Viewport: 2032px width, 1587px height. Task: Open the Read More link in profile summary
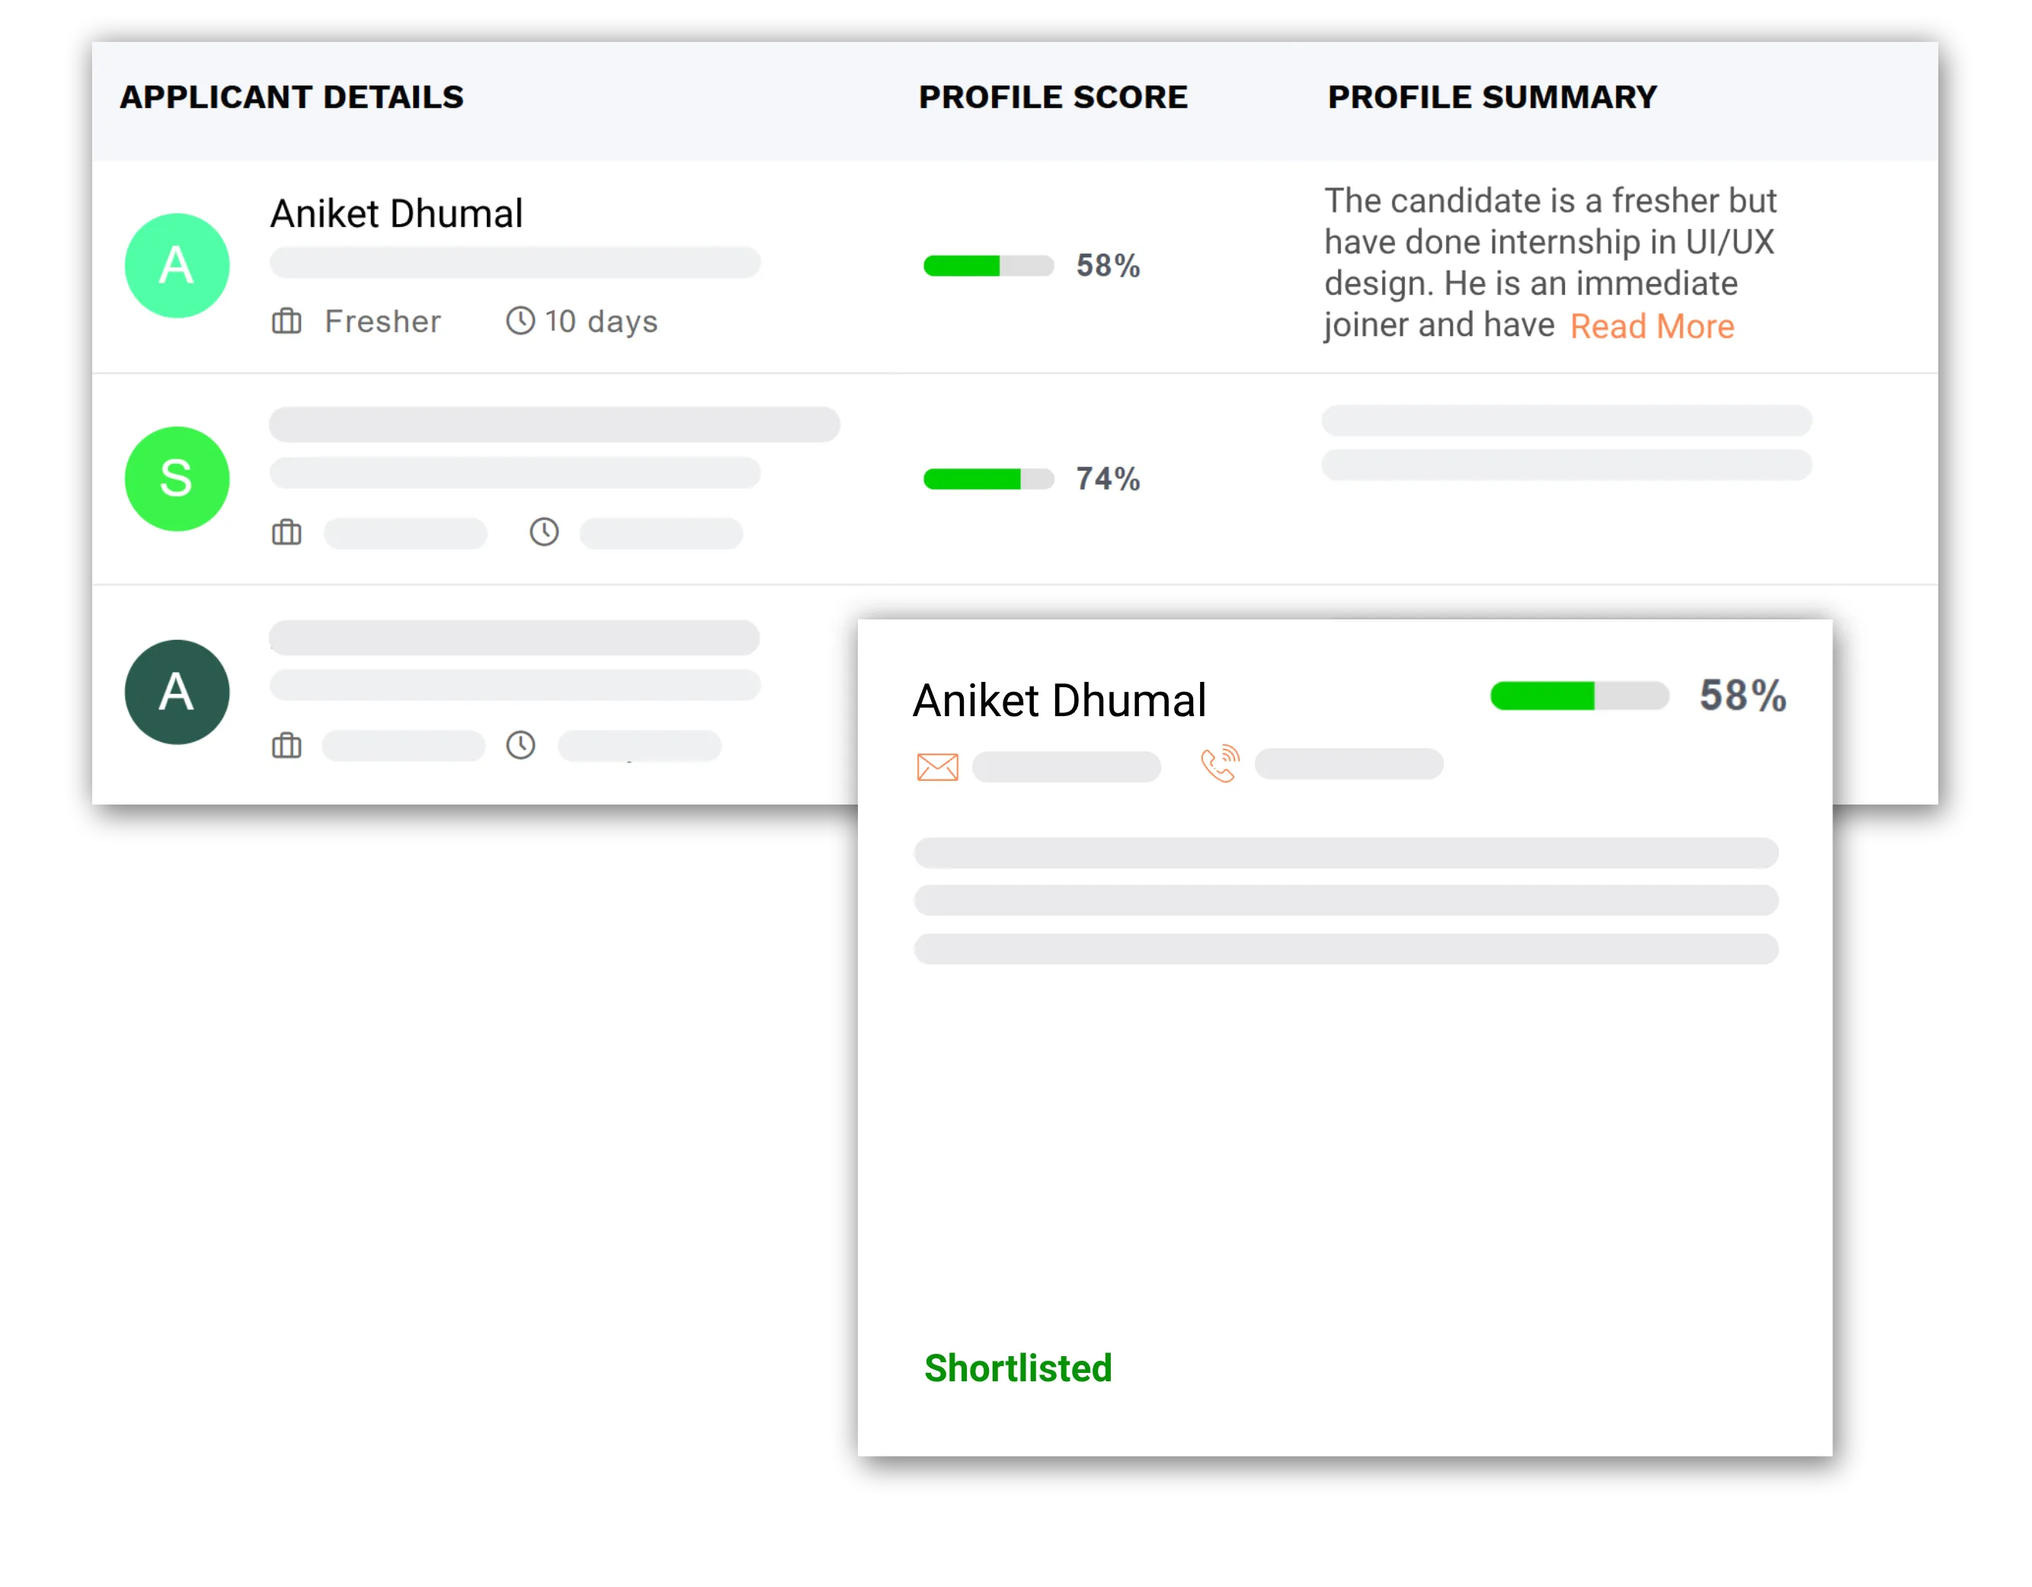click(x=1652, y=327)
